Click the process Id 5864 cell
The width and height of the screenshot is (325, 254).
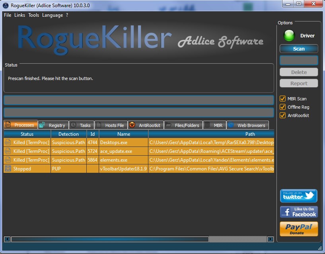[x=92, y=160]
